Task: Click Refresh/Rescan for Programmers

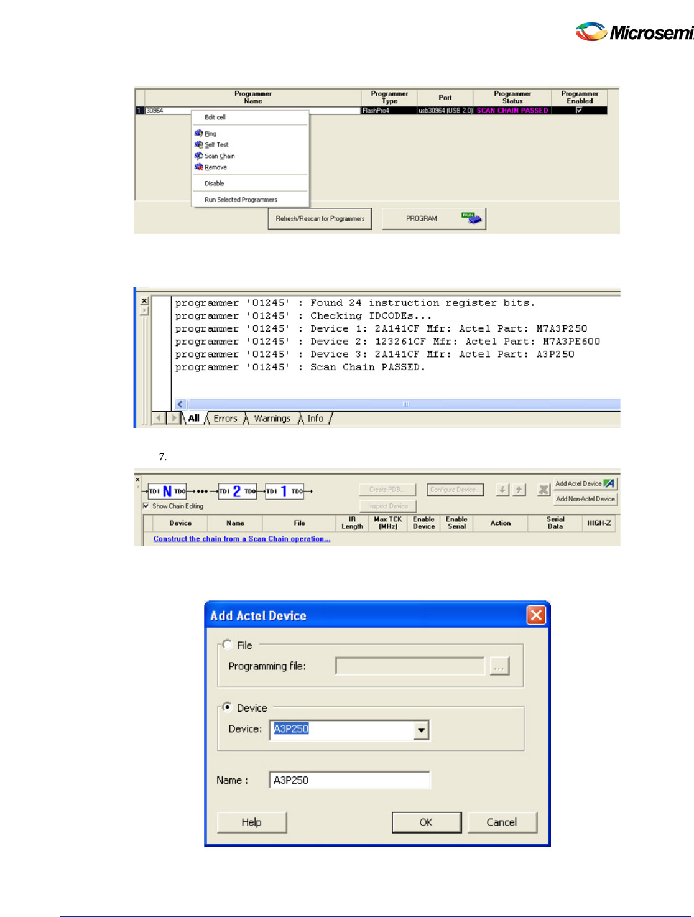Action: point(320,218)
